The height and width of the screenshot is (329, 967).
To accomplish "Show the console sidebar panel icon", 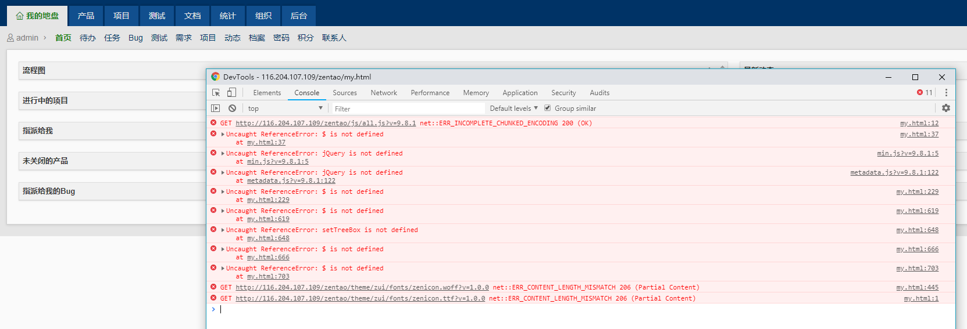I will 216,109.
